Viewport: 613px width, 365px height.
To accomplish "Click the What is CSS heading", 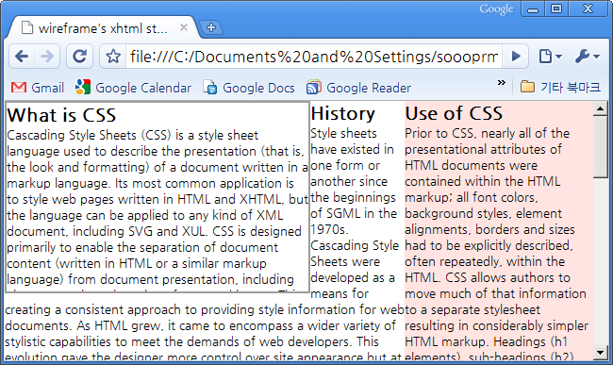I will pos(61,115).
